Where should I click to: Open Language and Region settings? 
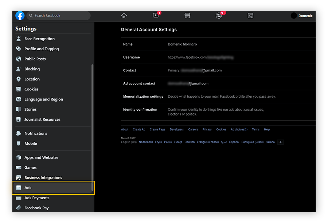[x=43, y=99]
